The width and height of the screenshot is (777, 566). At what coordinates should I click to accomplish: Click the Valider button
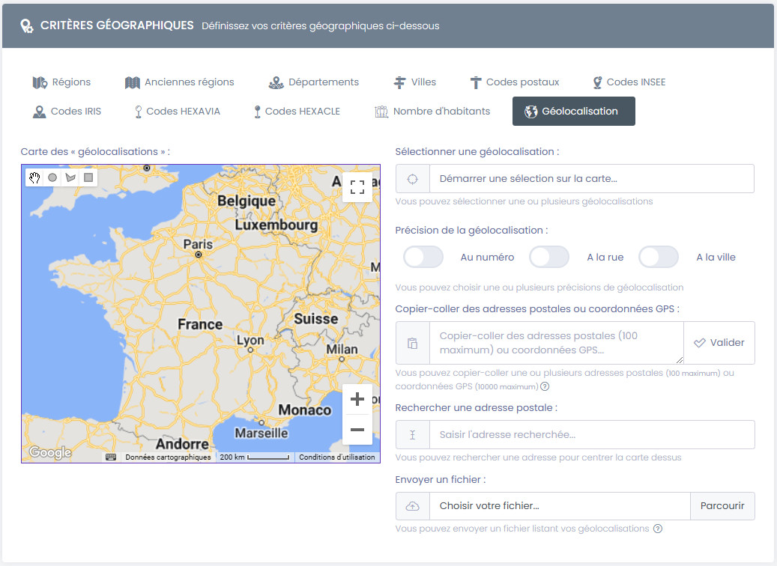coord(719,343)
